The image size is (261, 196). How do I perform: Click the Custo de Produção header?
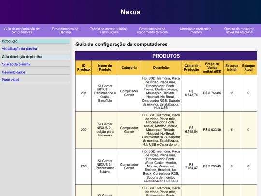(x=191, y=68)
